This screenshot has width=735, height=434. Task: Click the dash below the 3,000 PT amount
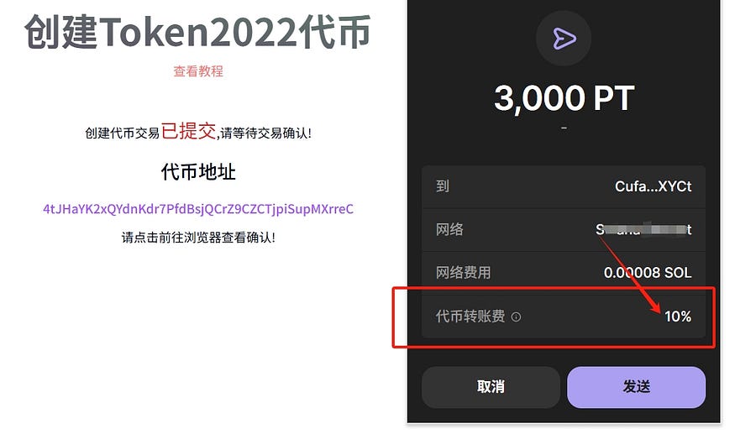[x=564, y=128]
